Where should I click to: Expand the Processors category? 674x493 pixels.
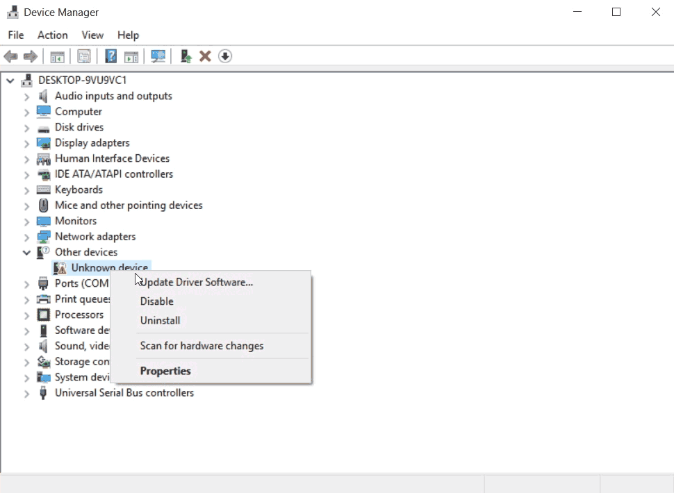pyautogui.click(x=26, y=316)
